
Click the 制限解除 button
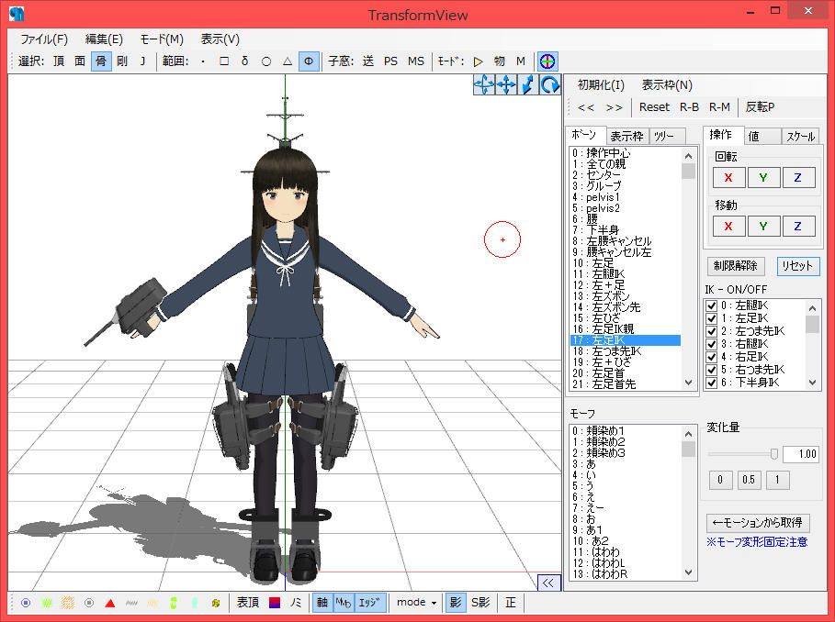point(736,265)
